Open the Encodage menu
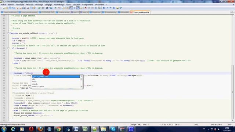The height and width of the screenshot is (132, 235). click(x=39, y=5)
